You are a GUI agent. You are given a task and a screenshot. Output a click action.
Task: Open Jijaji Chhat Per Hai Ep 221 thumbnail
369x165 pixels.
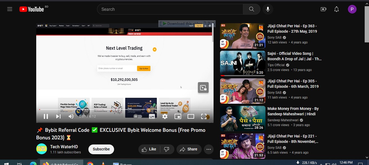click(x=243, y=146)
